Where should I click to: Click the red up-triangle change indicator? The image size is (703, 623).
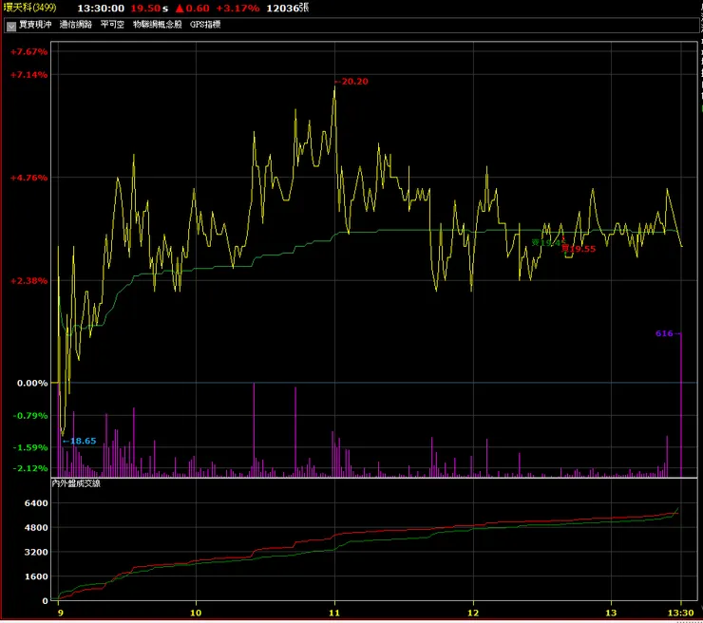(x=180, y=8)
